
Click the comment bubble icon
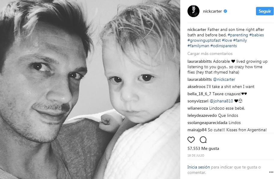pos(203,140)
